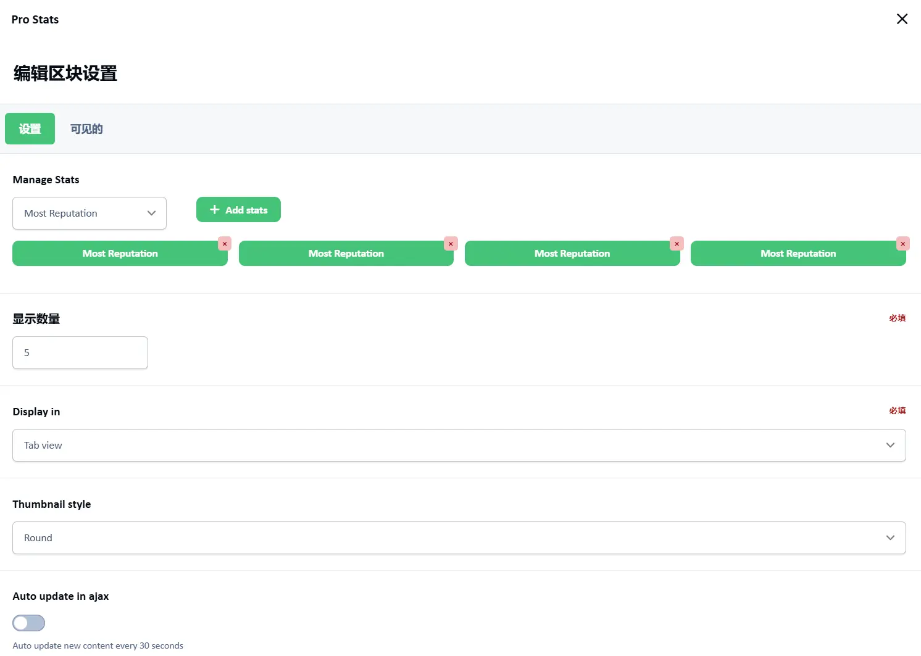Select the third Most Reputation stat button
This screenshot has height=656, width=921.
pos(572,254)
